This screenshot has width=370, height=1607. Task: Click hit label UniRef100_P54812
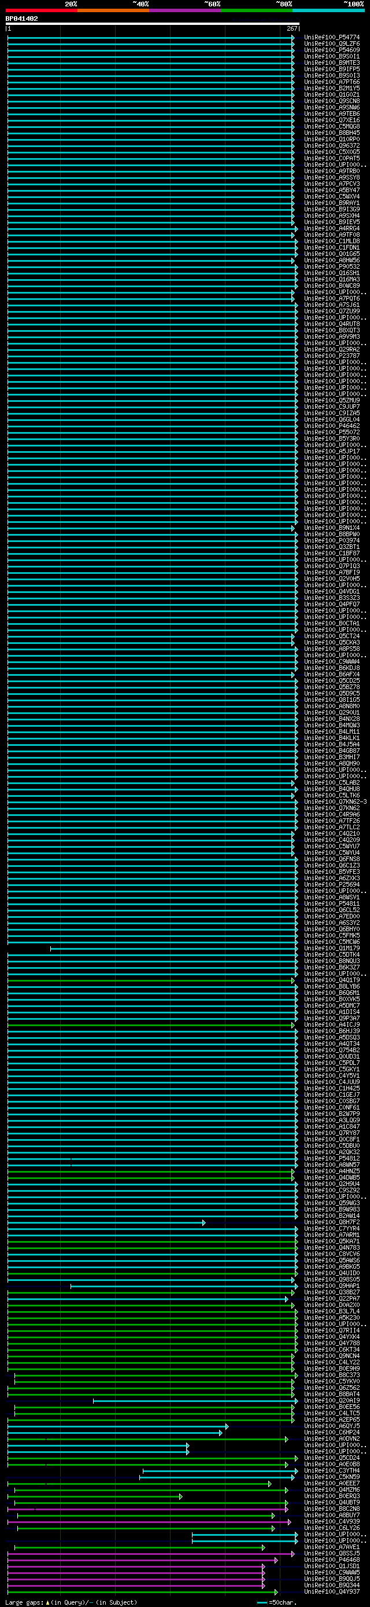332,1158
